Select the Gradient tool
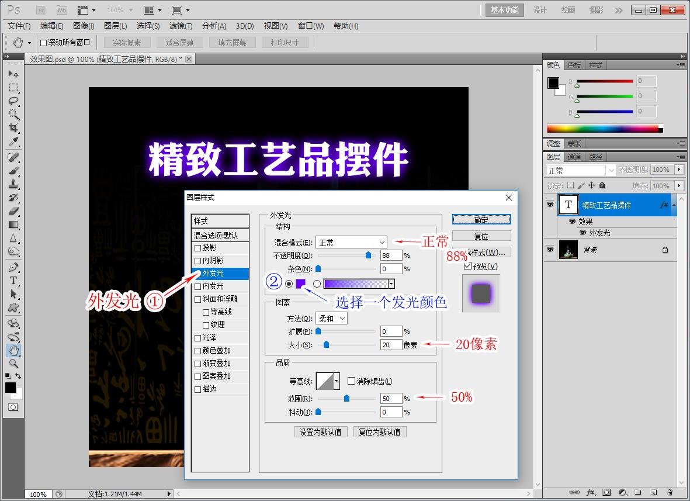Image resolution: width=690 pixels, height=501 pixels. pos(13,224)
